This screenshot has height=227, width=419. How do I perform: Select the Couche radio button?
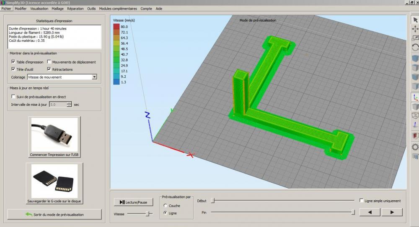166,205
